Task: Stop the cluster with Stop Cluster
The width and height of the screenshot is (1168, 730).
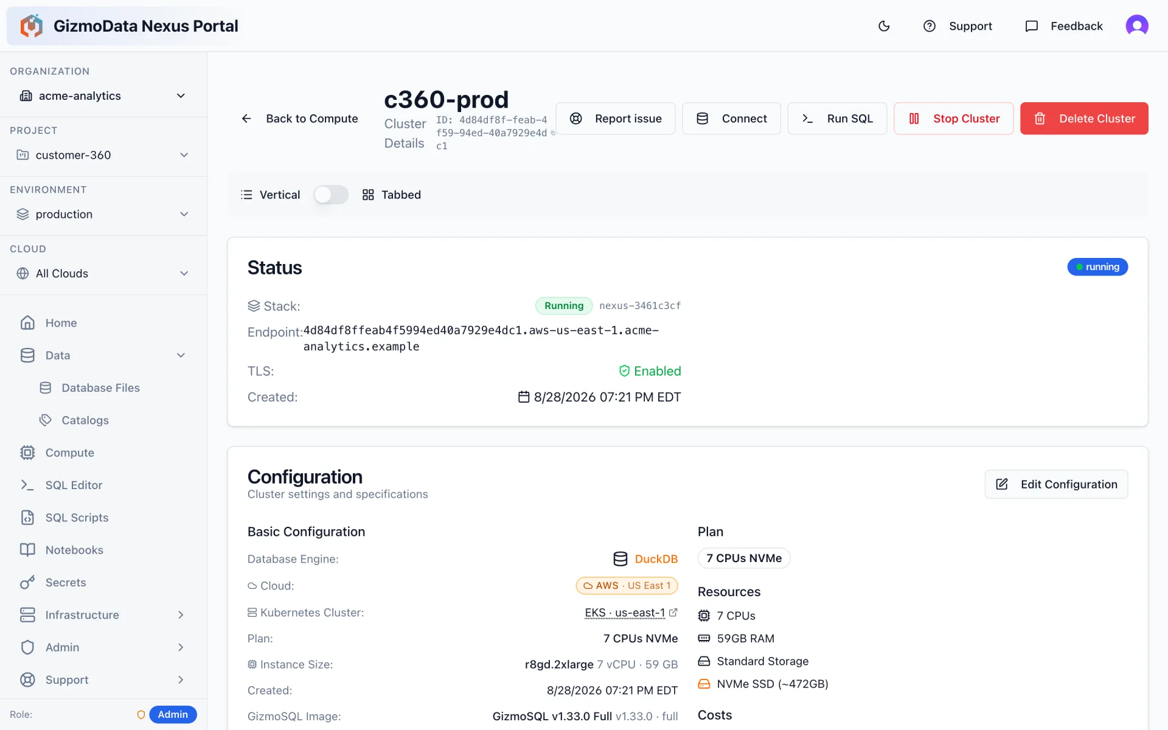Action: point(953,119)
